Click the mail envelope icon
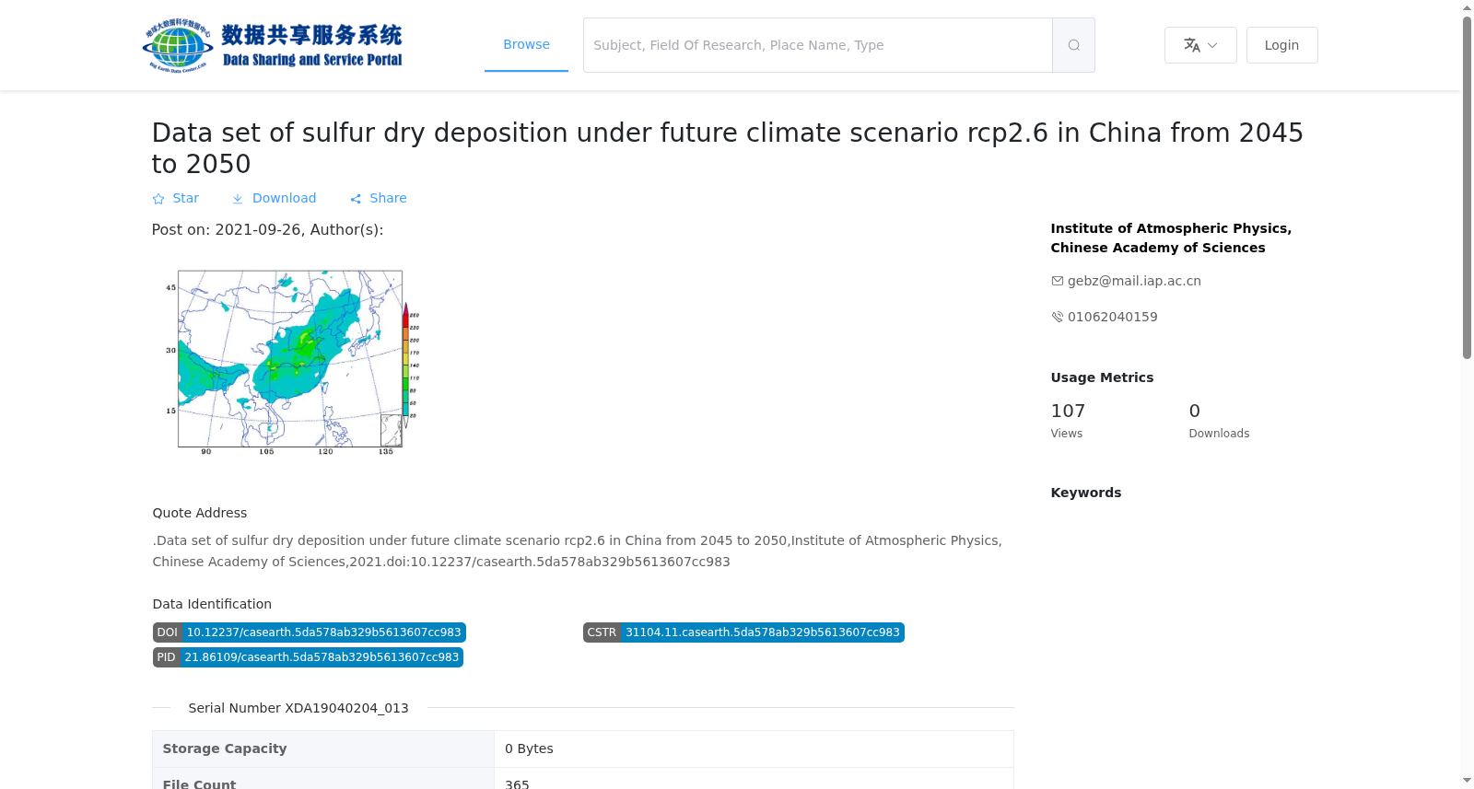 [x=1058, y=281]
